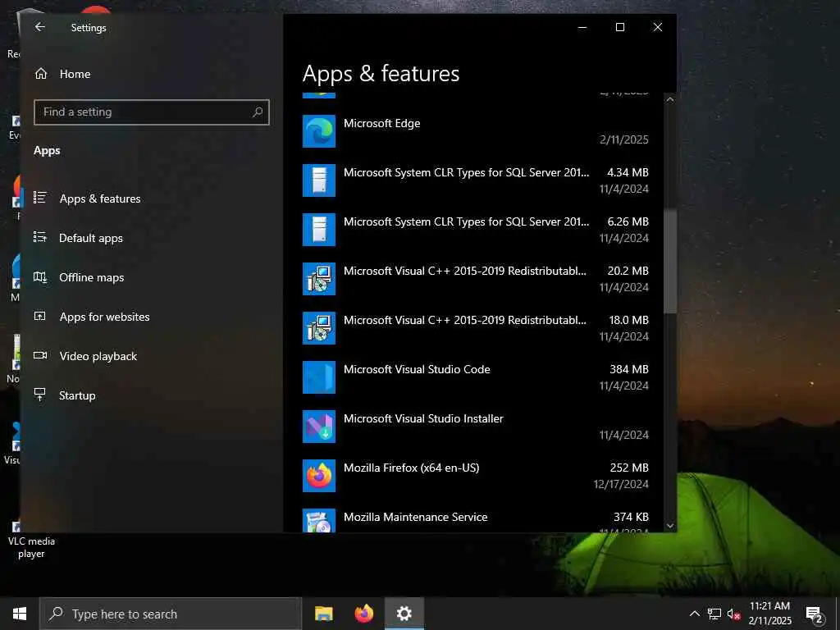Select the Microsoft Edge entry
840x630 pixels.
pos(476,131)
